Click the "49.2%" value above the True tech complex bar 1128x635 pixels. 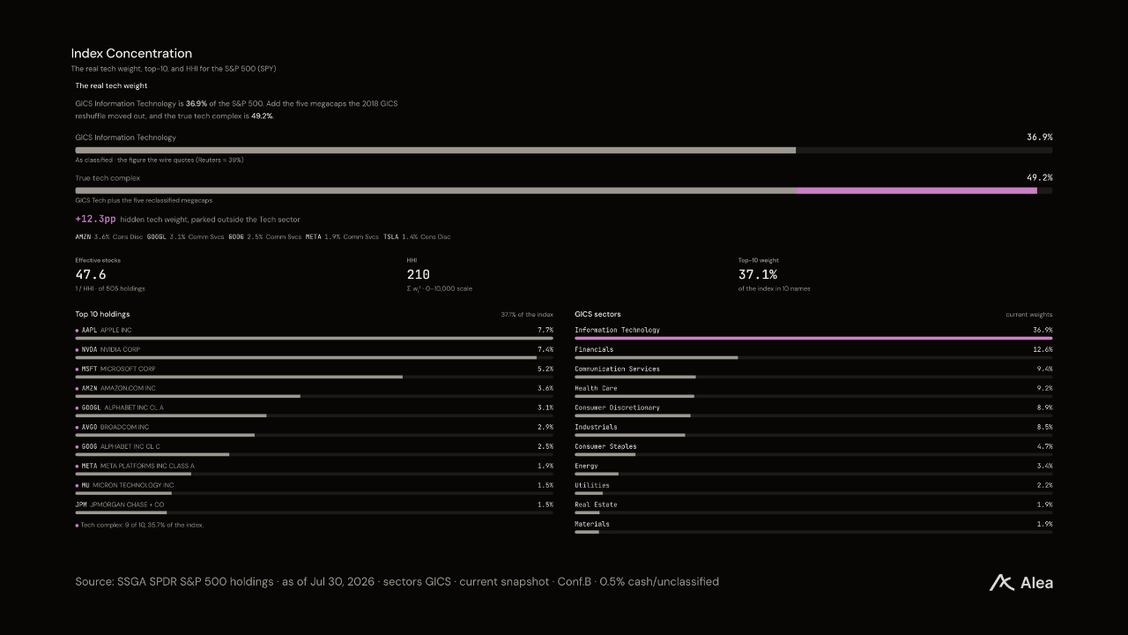point(1040,178)
